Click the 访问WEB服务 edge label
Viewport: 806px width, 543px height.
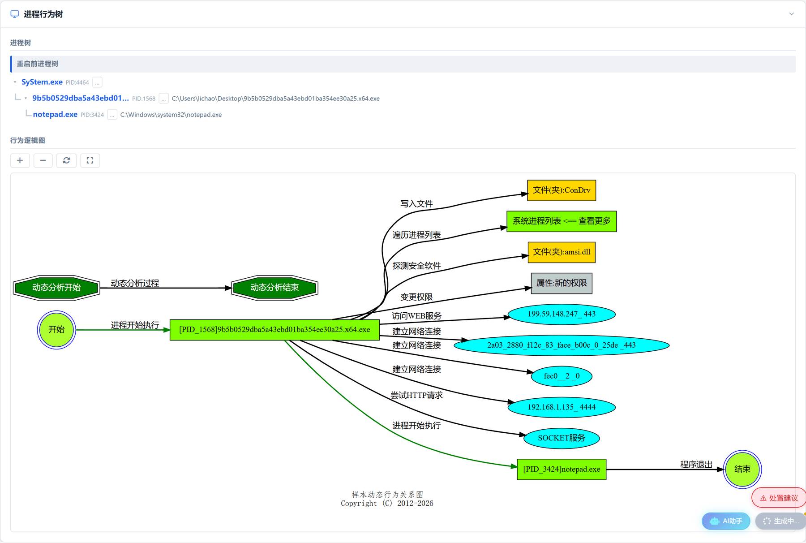click(x=416, y=316)
